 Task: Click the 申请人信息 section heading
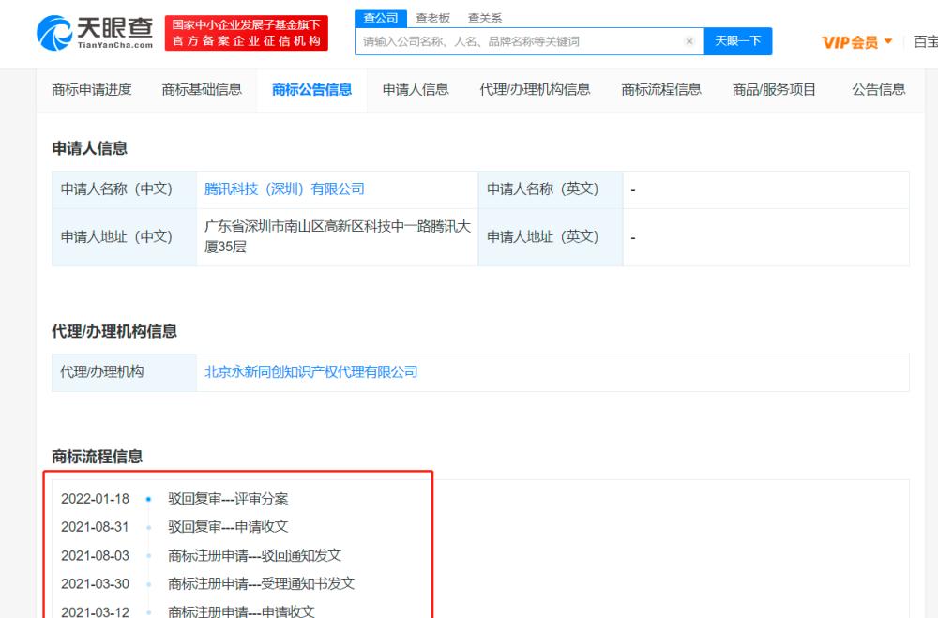click(90, 148)
